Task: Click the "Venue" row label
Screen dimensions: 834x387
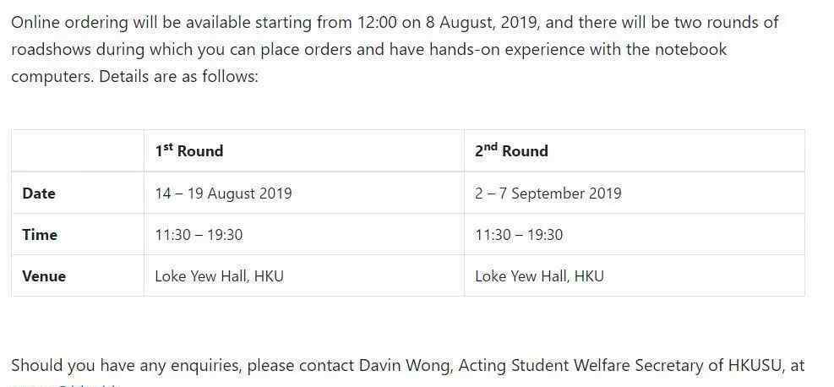Action: point(44,276)
